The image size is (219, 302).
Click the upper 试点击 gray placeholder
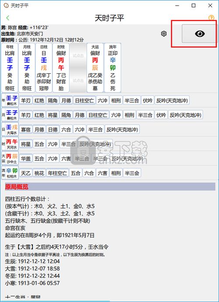78,56
